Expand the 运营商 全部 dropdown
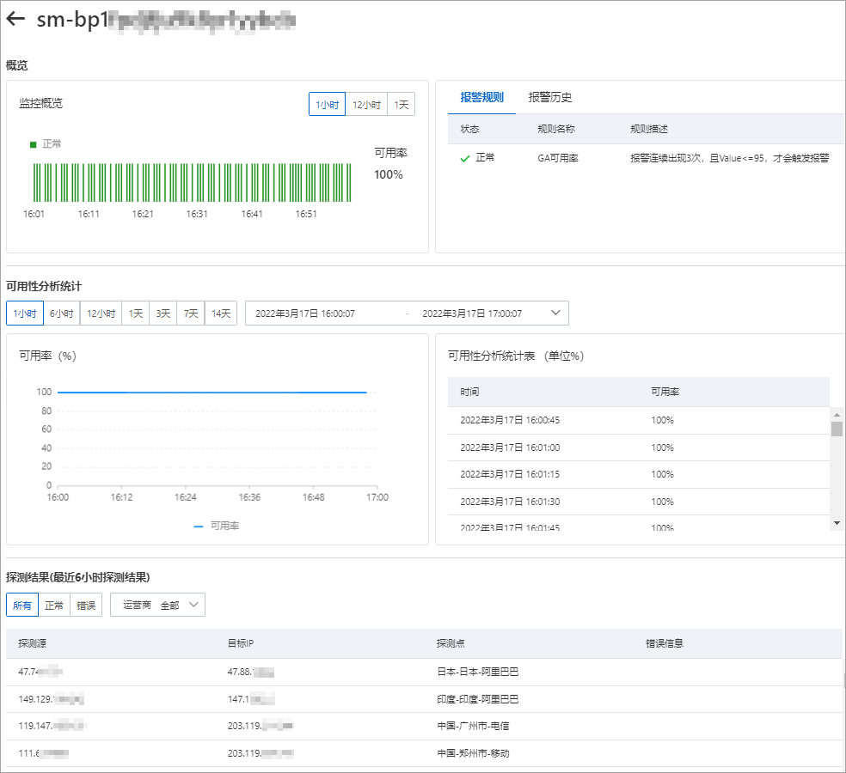The image size is (846, 773). 157,605
